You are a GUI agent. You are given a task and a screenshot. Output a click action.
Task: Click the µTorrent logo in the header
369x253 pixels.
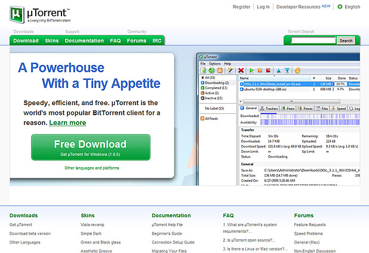[x=39, y=13]
